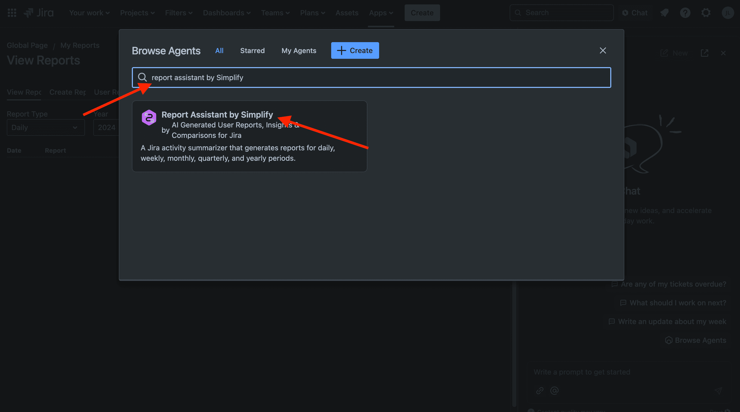The width and height of the screenshot is (740, 412).
Task: Close the chat side panel
Action: (x=723, y=53)
